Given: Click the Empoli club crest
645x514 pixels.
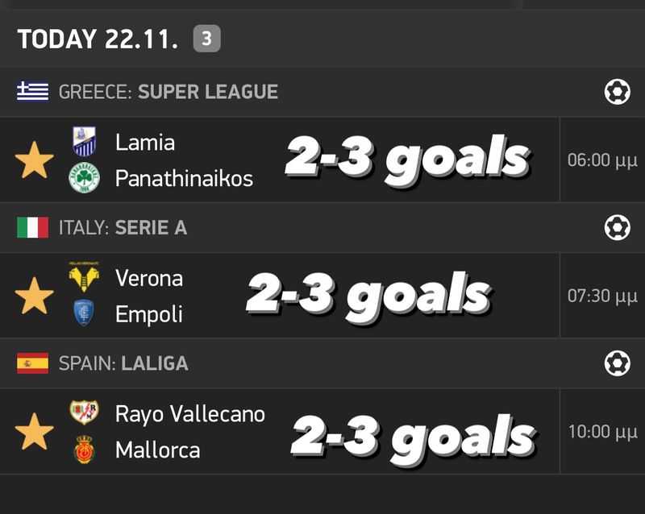Looking at the screenshot, I should 84,313.
